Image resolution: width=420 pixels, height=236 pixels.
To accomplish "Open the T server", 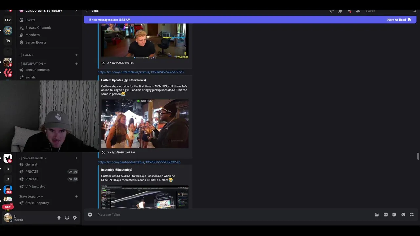I will [x=8, y=51].
